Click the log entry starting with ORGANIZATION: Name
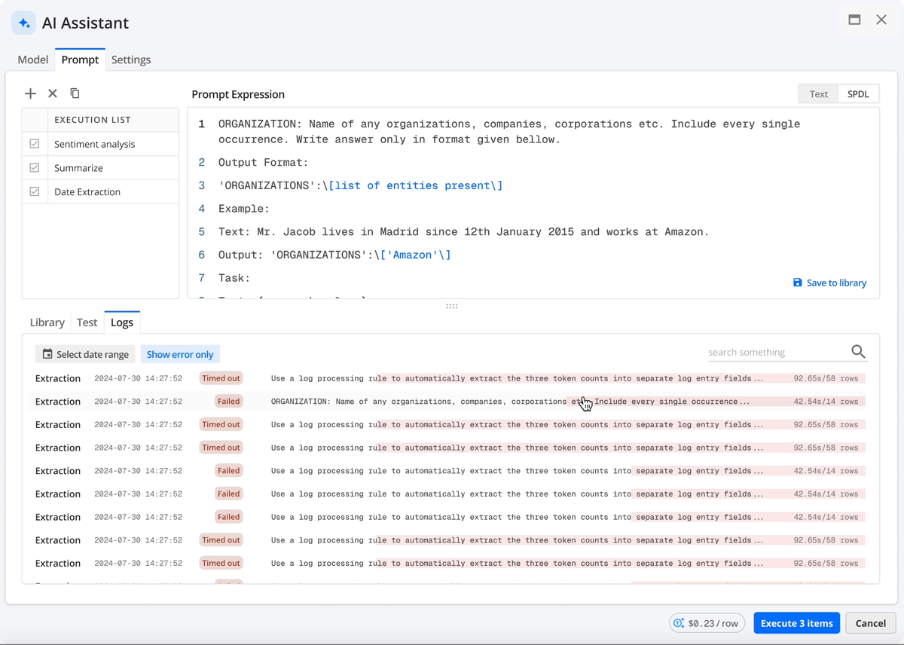 point(450,402)
